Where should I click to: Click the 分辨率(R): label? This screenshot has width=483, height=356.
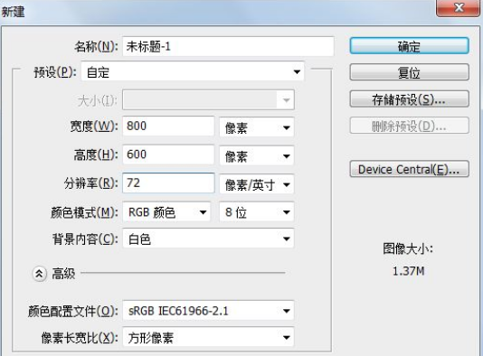tap(90, 183)
